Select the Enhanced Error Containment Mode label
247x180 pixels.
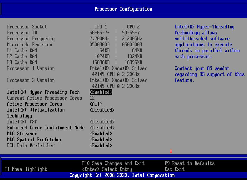click(46, 128)
